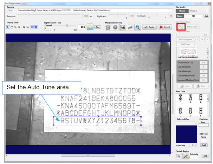
Task: Click the live video clapperboard icon
Action: click(108, 27)
